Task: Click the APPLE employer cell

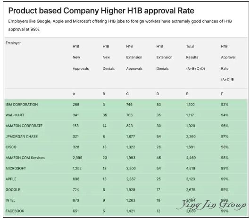Action: point(11,179)
